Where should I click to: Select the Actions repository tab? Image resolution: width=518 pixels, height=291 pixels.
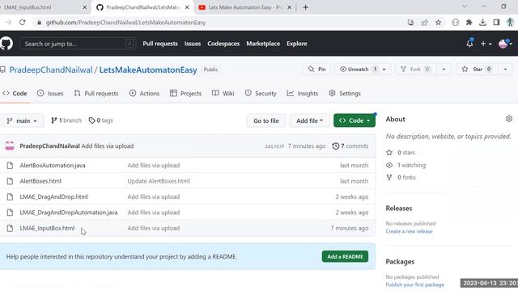144,94
